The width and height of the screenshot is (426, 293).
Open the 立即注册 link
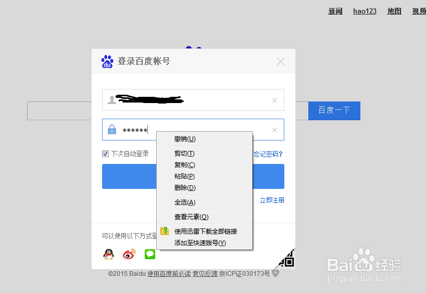pos(272,200)
